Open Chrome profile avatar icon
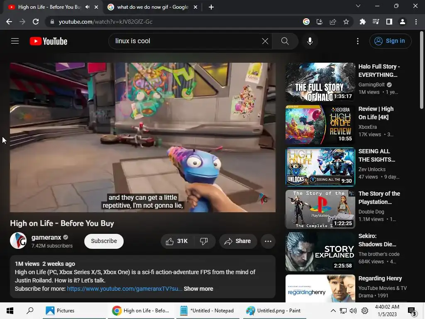The image size is (425, 319). click(403, 22)
